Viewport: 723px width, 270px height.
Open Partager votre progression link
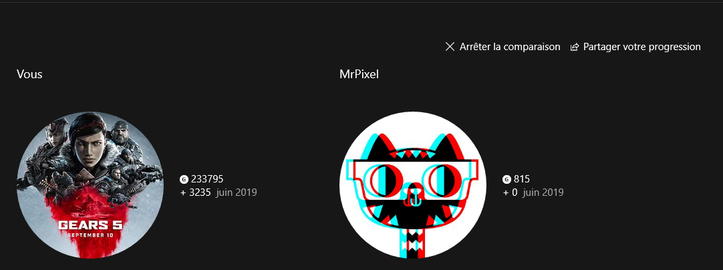click(642, 47)
